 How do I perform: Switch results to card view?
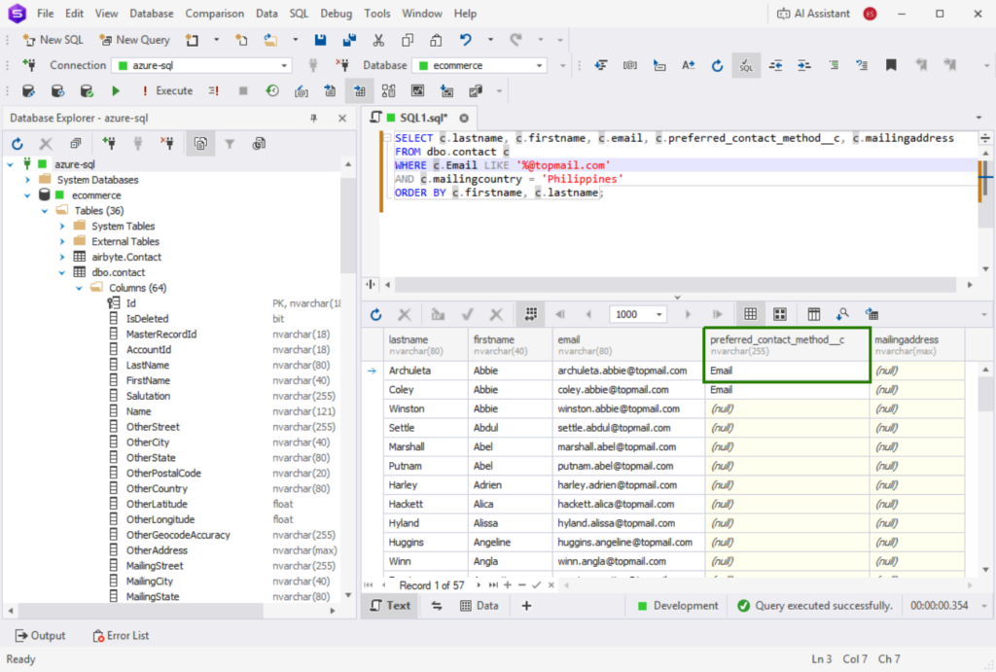pyautogui.click(x=779, y=314)
